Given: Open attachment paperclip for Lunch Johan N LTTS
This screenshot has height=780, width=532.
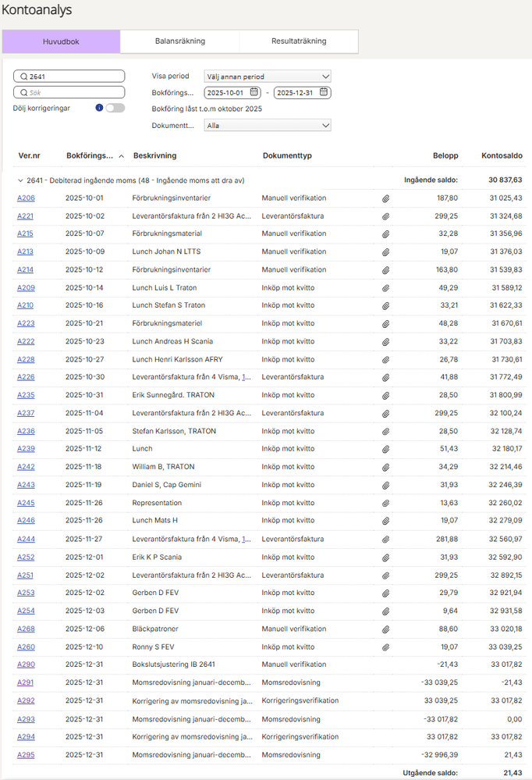Looking at the screenshot, I should (385, 252).
